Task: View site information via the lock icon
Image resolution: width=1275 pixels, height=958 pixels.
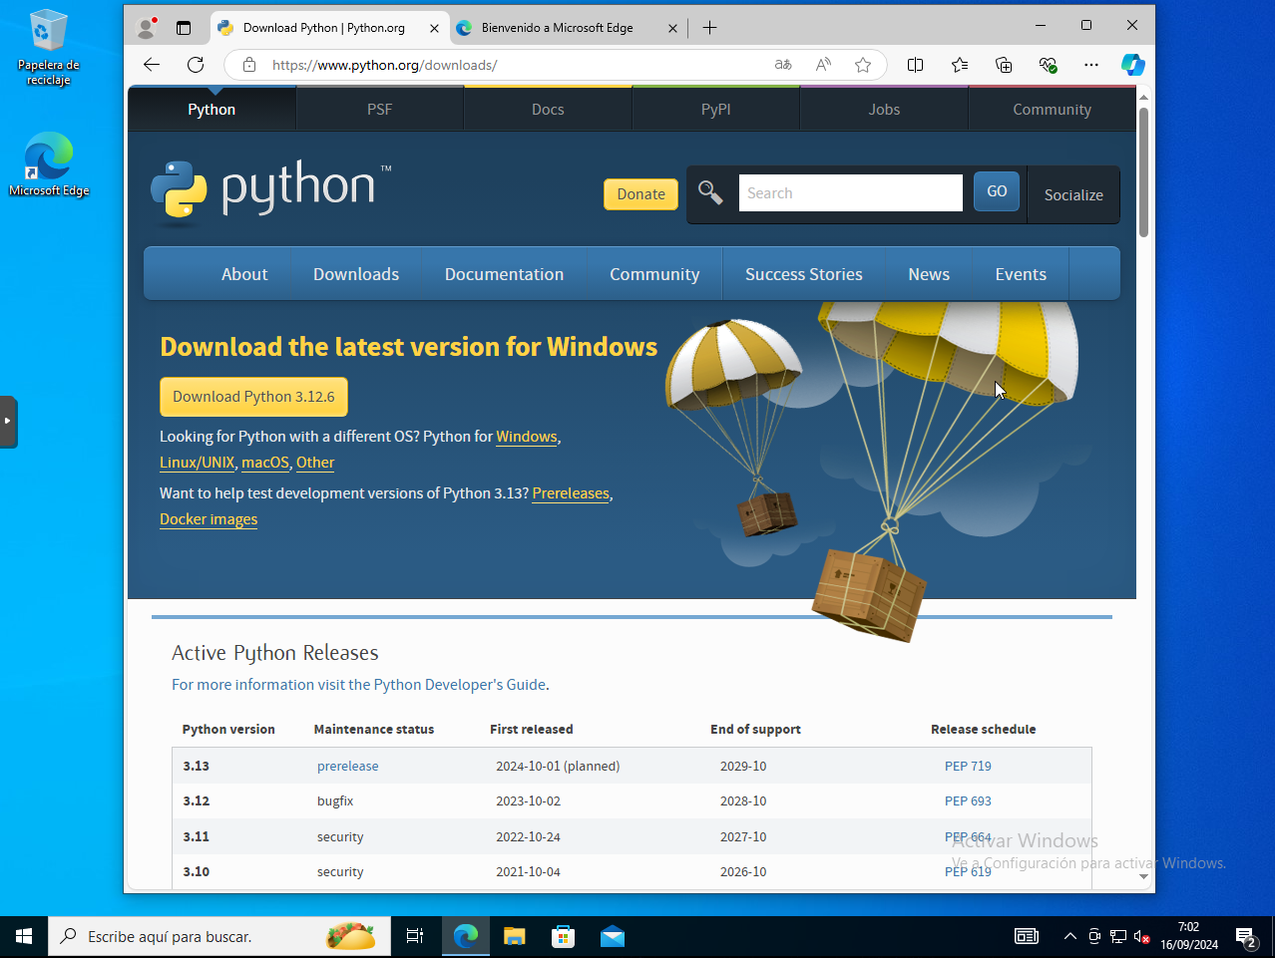Action: point(249,65)
